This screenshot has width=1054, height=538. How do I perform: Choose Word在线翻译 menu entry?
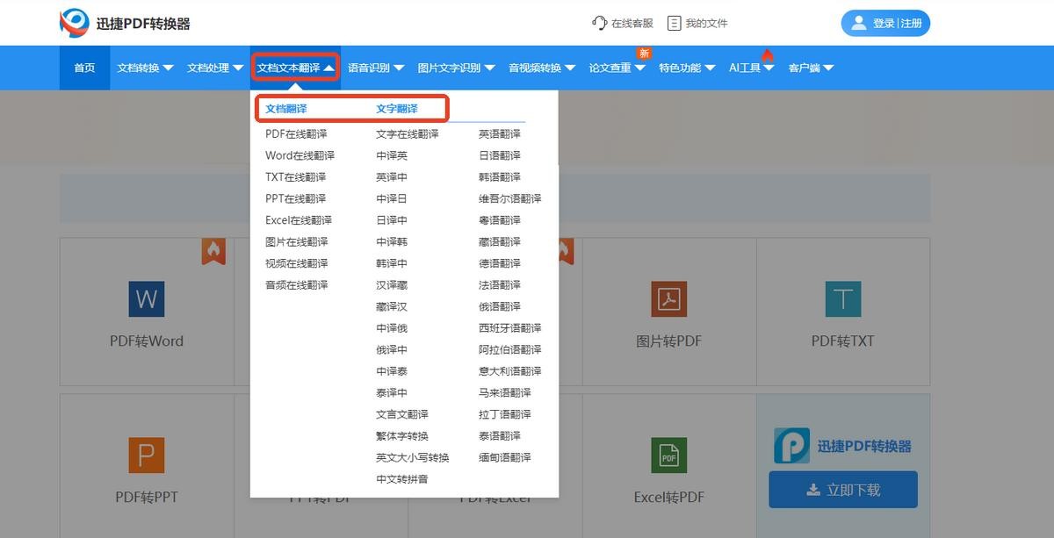coord(300,155)
